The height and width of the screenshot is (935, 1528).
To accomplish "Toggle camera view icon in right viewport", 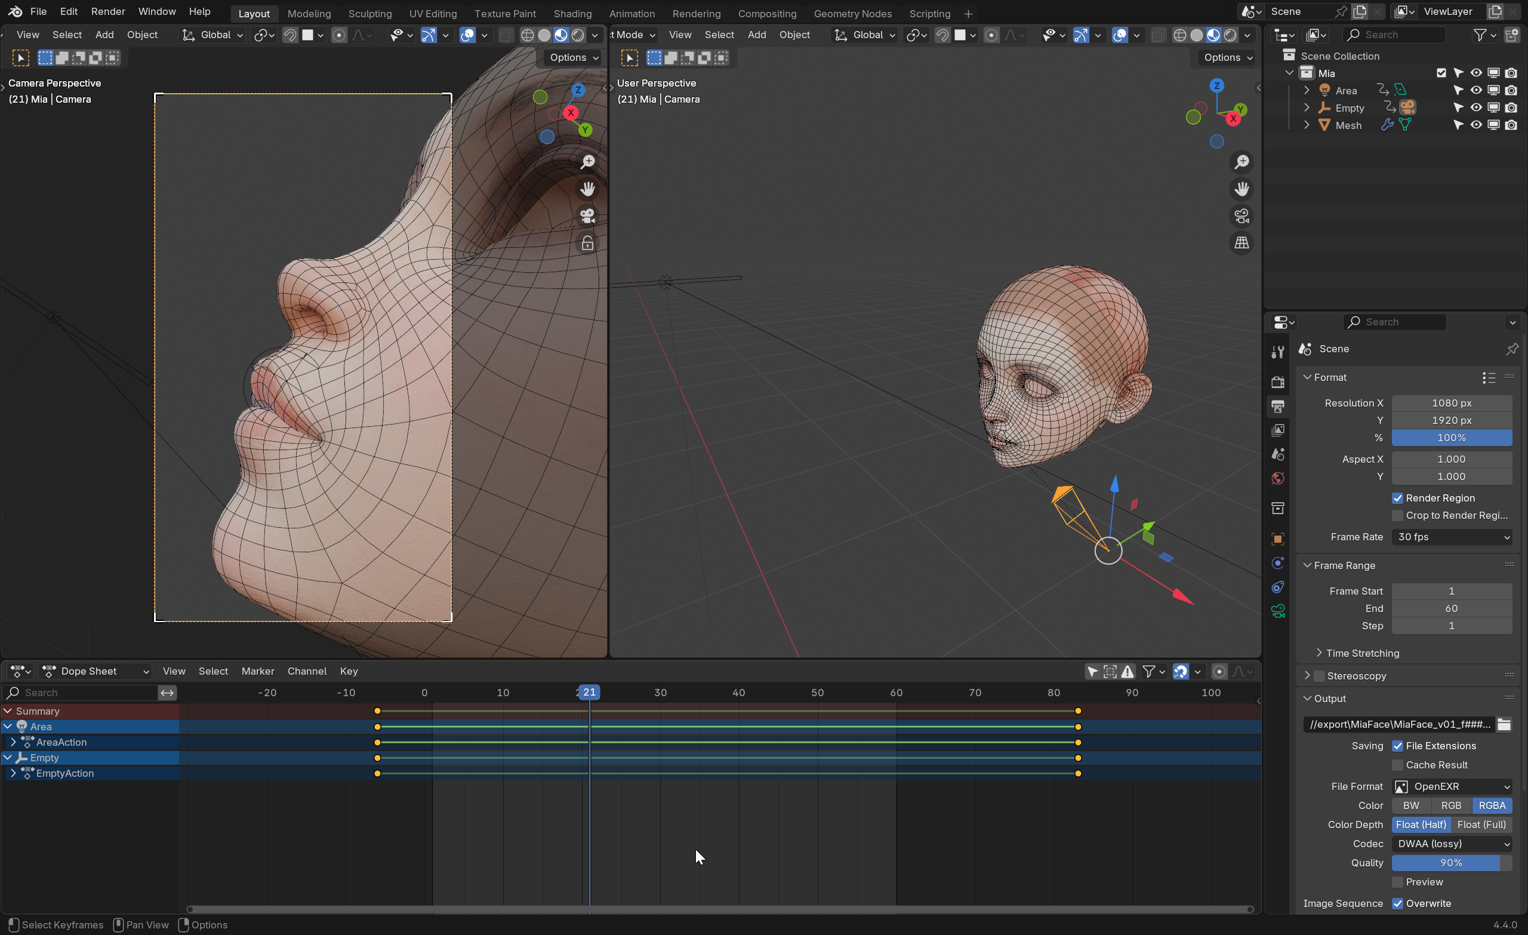I will (1241, 216).
